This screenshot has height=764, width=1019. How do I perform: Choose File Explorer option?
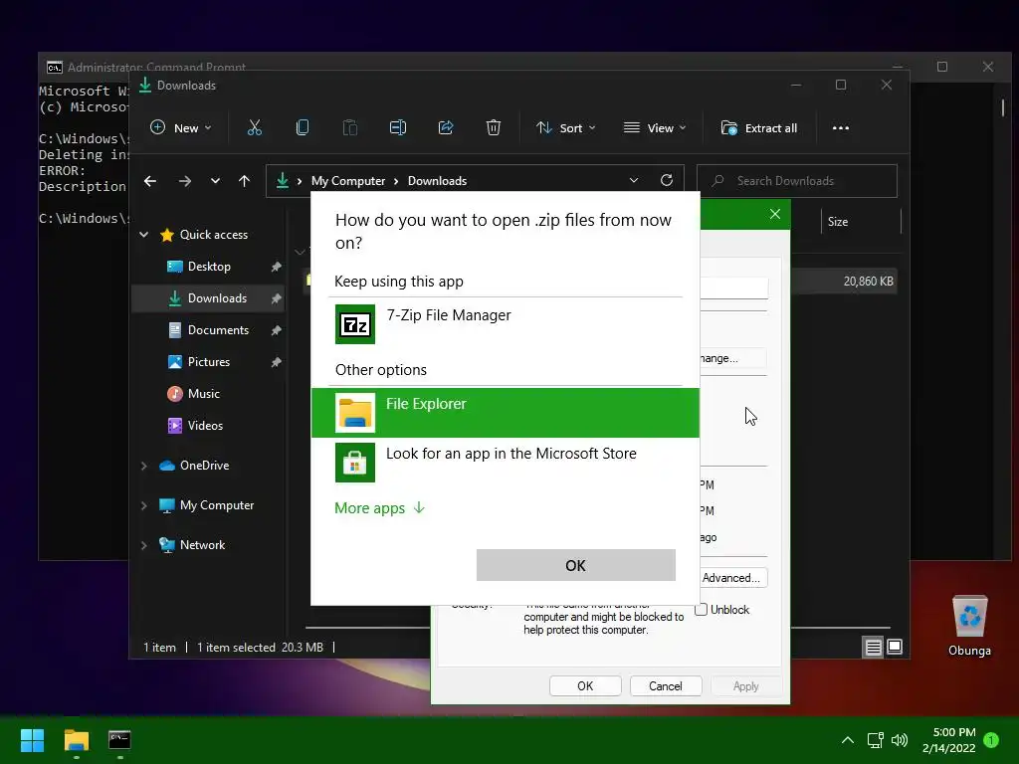tap(506, 413)
